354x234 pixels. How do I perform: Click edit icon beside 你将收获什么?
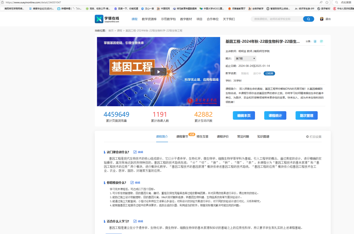point(132,183)
